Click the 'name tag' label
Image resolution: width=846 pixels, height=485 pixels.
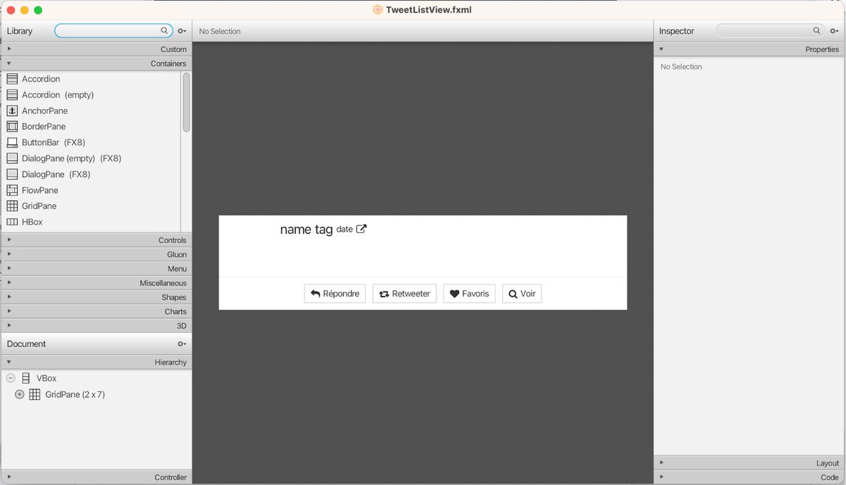point(306,229)
